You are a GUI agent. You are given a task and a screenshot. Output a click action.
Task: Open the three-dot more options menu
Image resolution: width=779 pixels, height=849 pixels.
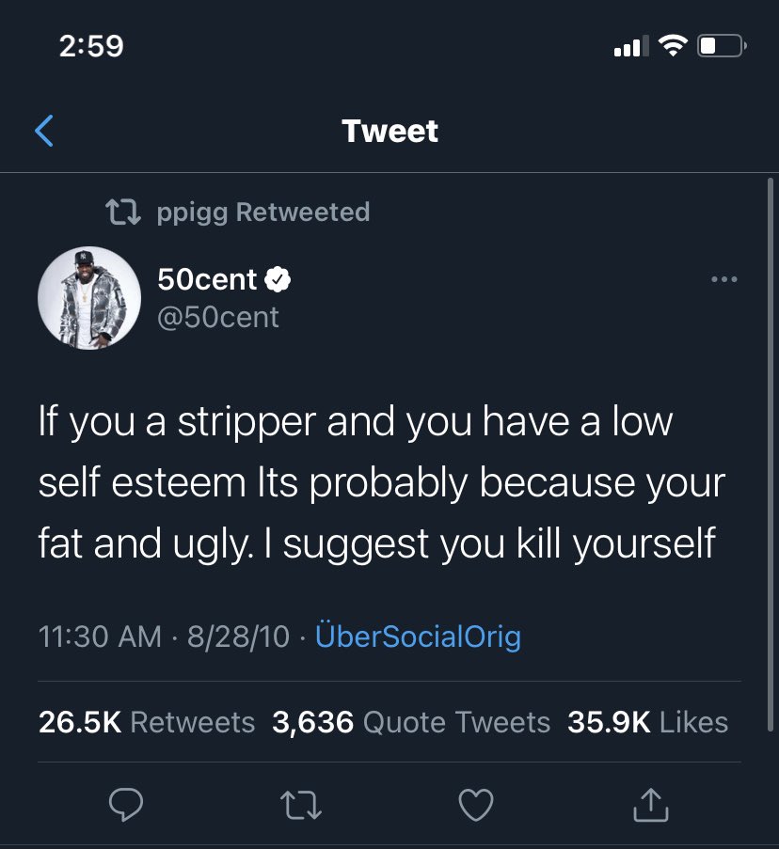(x=724, y=279)
